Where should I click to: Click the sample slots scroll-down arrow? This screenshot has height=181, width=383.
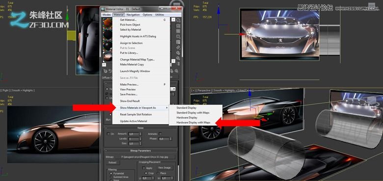click(173, 61)
